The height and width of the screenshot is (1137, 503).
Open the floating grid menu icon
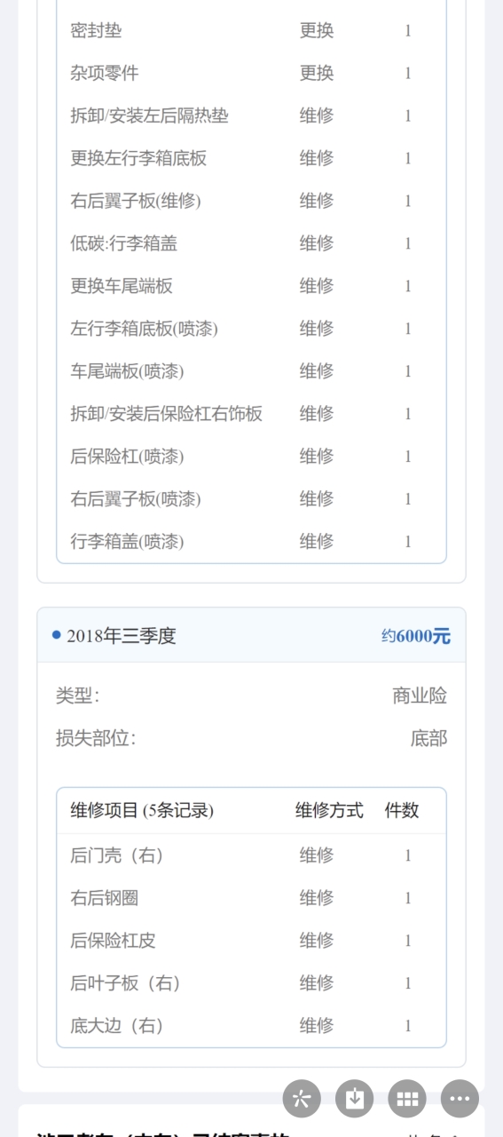[x=407, y=1099]
